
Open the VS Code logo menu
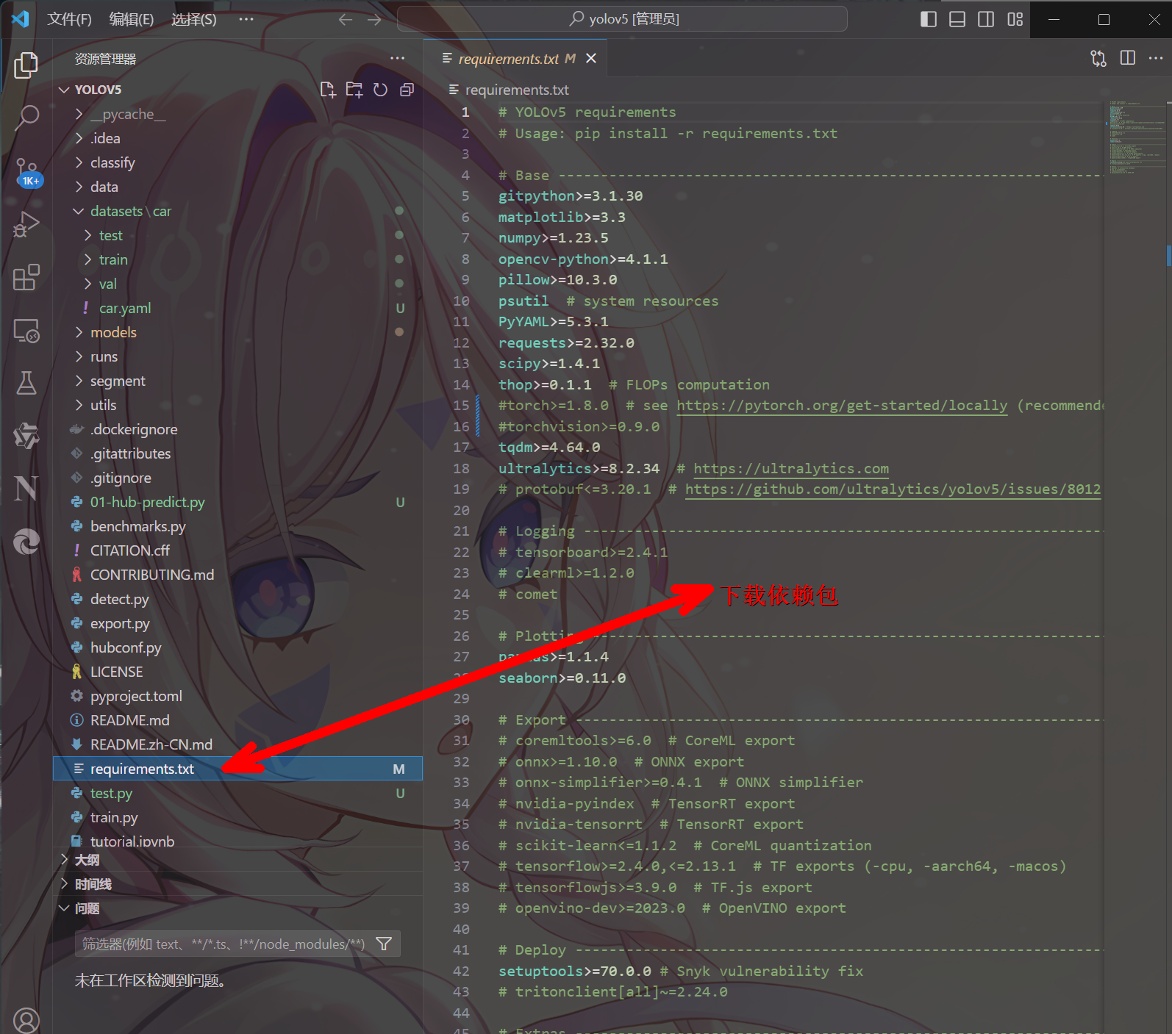tap(21, 19)
